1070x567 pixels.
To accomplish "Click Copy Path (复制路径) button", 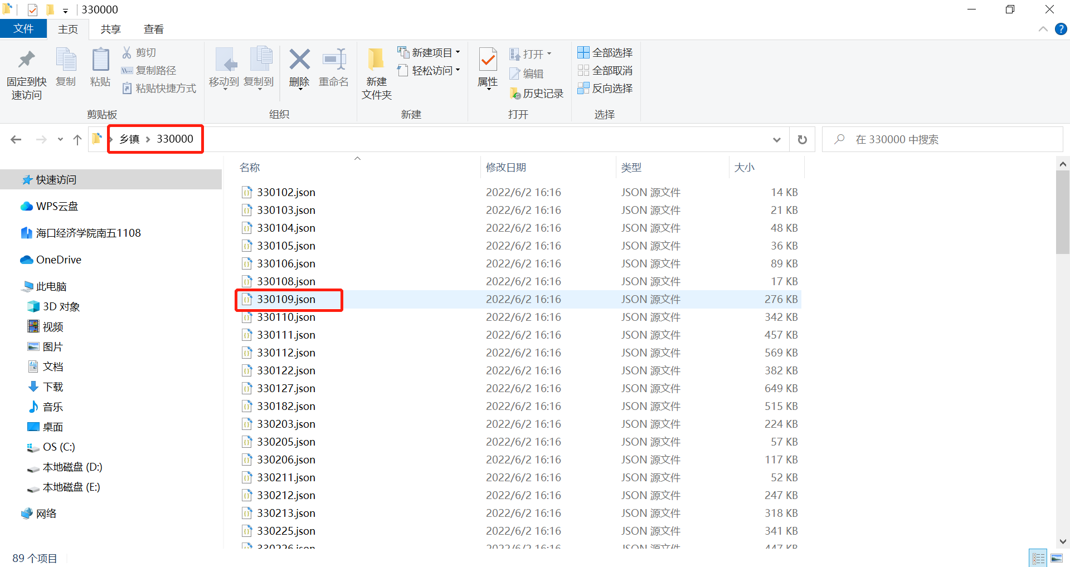I will pyautogui.click(x=149, y=70).
